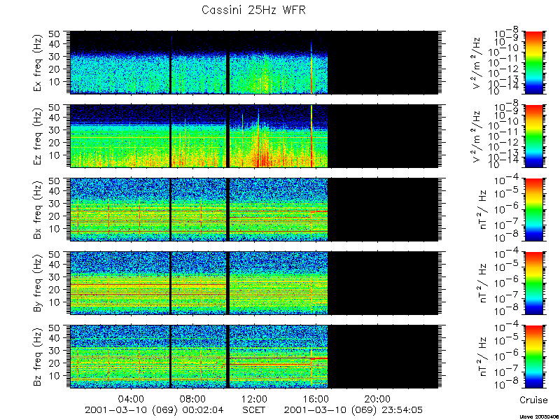This screenshot has height=420, width=560.
Task: Select the Bx freq (Hz) axis label
Action: tap(38, 209)
